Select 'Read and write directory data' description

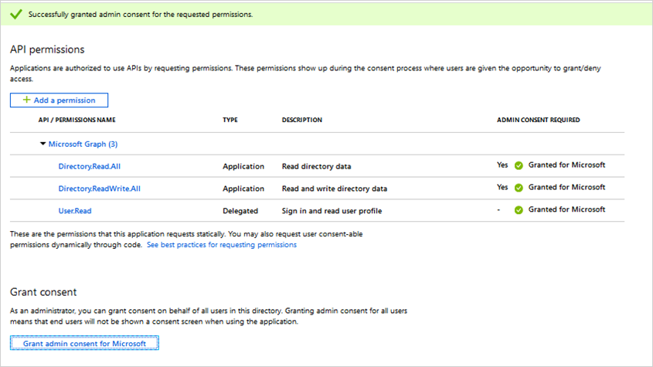tap(335, 189)
